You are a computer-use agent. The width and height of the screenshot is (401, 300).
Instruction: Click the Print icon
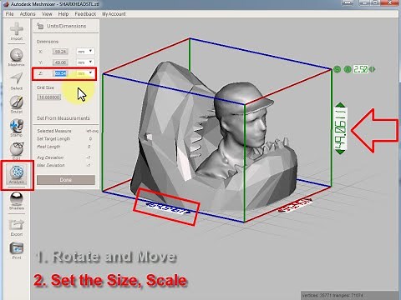pyautogui.click(x=17, y=250)
